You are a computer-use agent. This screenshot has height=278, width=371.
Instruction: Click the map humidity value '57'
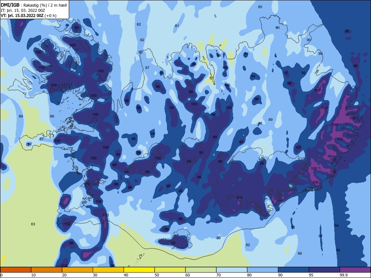click(x=211, y=78)
